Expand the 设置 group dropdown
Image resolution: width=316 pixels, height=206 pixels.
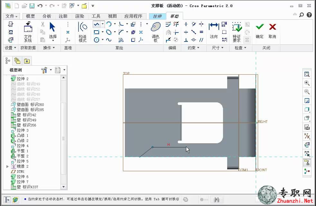click(10, 48)
